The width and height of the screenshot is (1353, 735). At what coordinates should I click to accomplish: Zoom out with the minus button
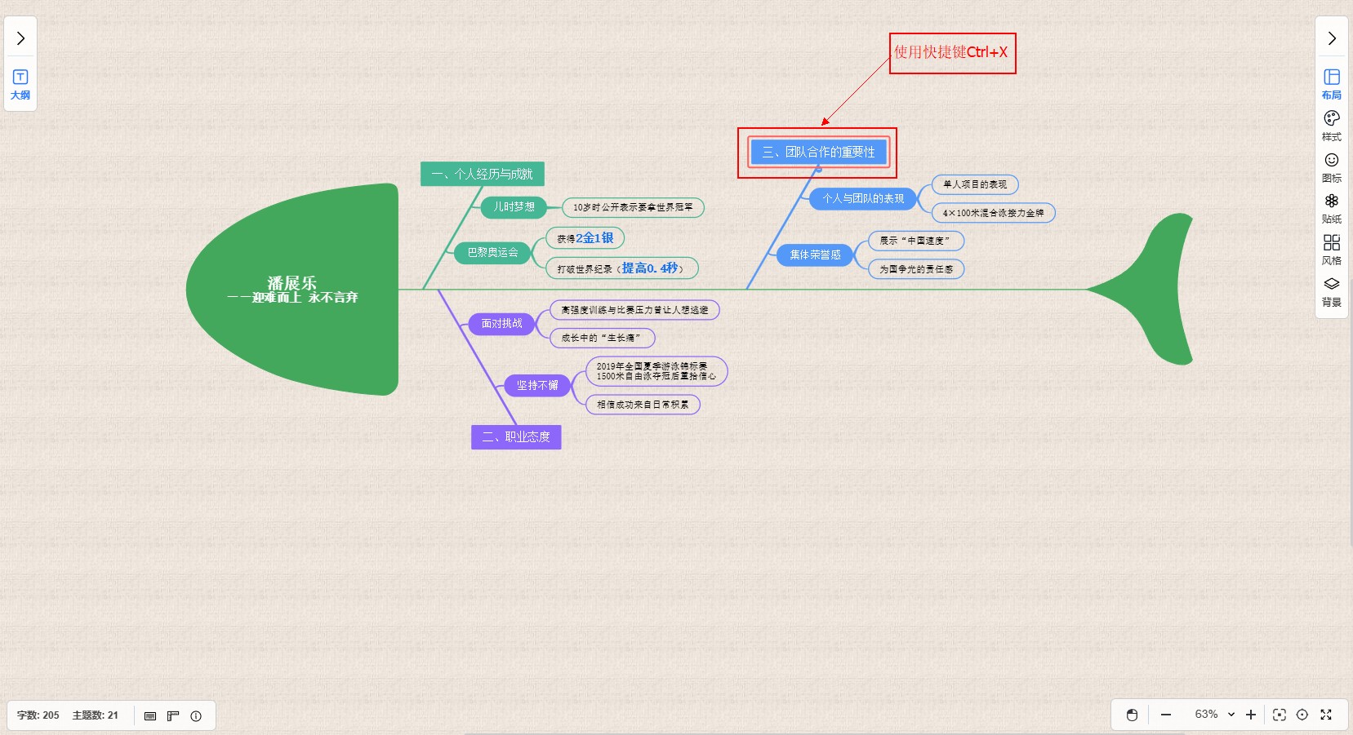1166,715
